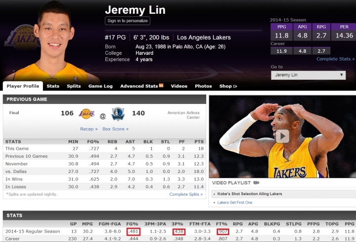Image resolution: width=356 pixels, height=242 pixels.
Task: Click the external link icon beside Shop
Action: click(235, 86)
